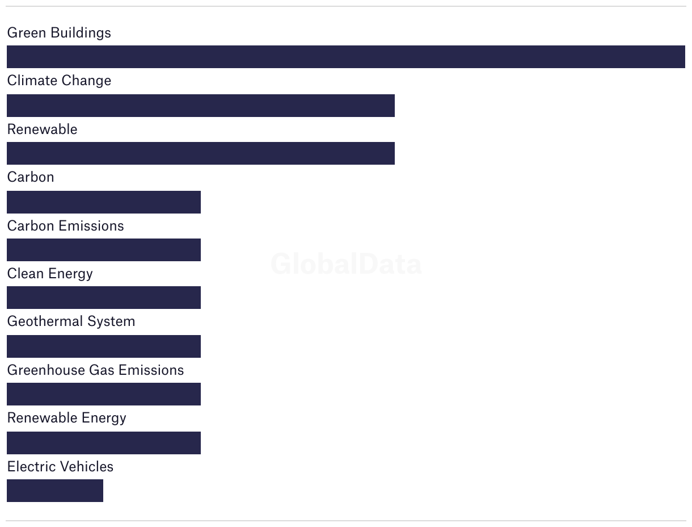Select the Climate Change bar
The image size is (692, 527).
point(201,106)
